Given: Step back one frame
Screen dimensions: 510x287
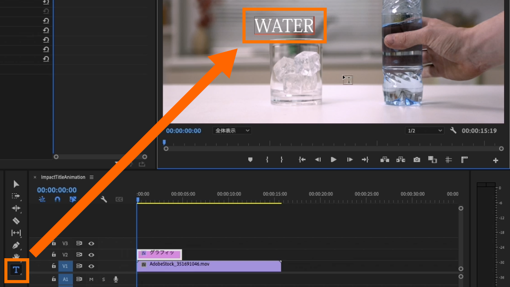Looking at the screenshot, I should click(x=318, y=160).
